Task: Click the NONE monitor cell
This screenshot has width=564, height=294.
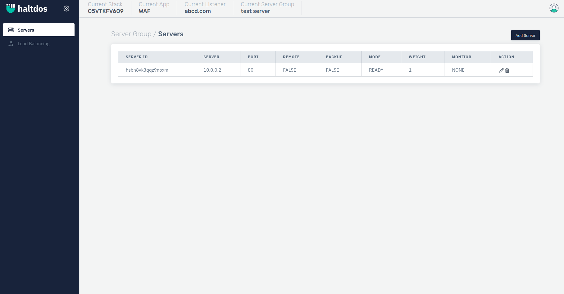Action: coord(467,70)
